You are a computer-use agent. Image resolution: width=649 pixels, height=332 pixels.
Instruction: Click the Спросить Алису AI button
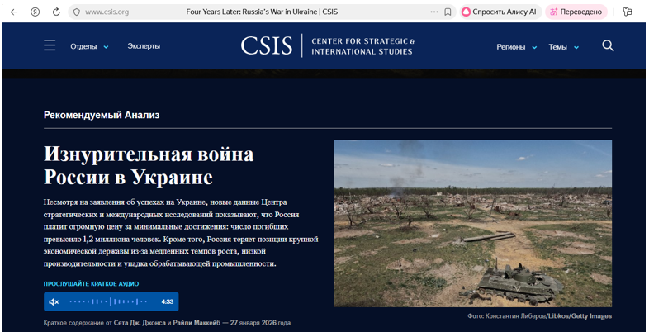tap(498, 12)
